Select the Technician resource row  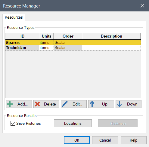point(73,47)
